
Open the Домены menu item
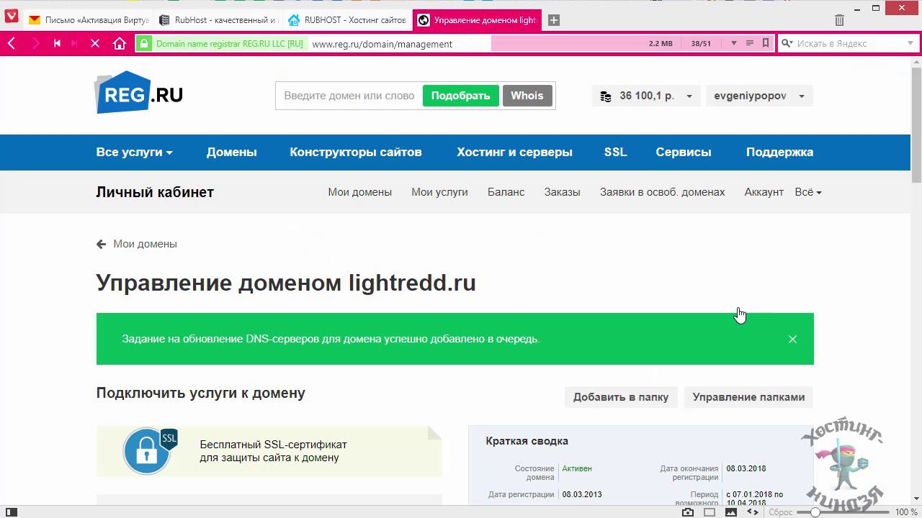pyautogui.click(x=231, y=152)
